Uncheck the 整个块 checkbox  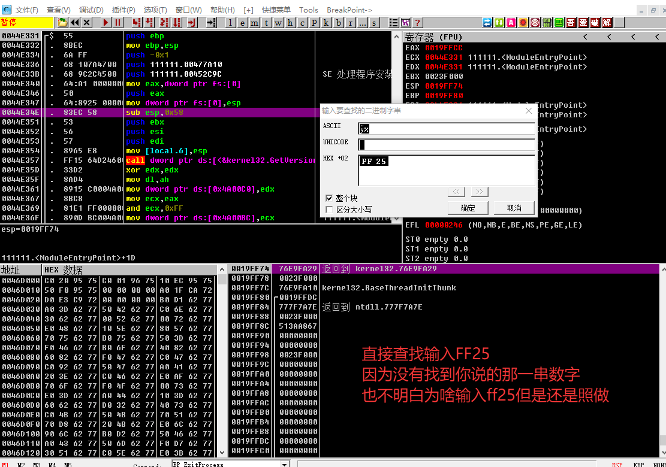point(329,198)
